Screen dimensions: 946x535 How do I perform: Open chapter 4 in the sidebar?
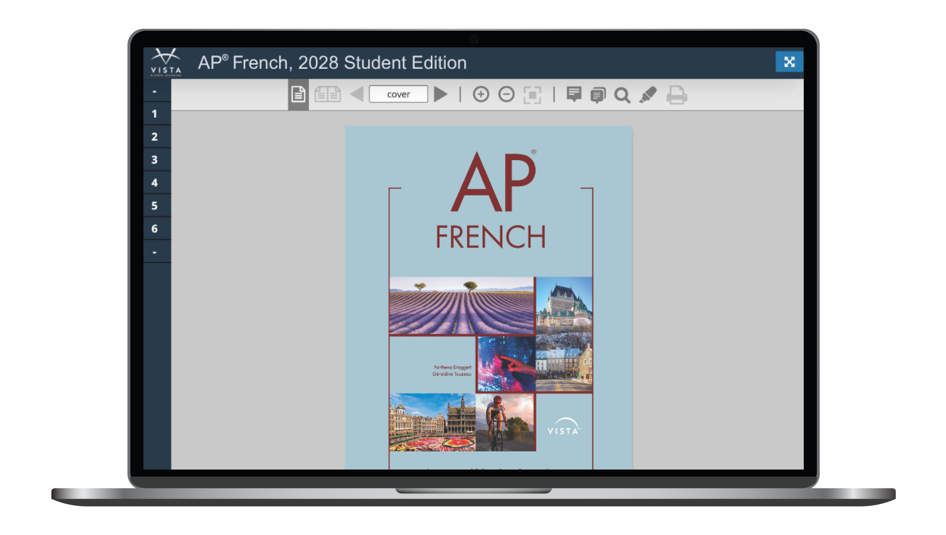pyautogui.click(x=157, y=183)
